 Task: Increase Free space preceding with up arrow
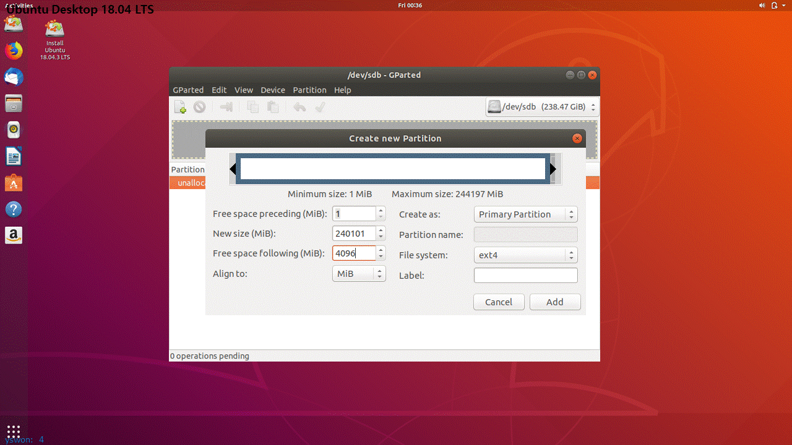[381, 210]
